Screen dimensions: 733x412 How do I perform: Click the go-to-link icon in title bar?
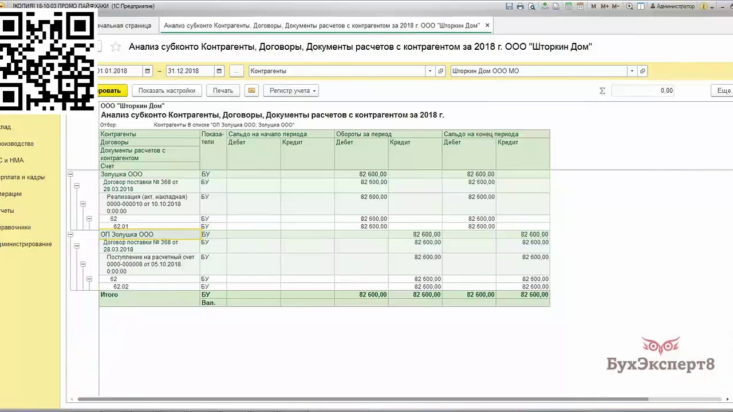coord(555,6)
